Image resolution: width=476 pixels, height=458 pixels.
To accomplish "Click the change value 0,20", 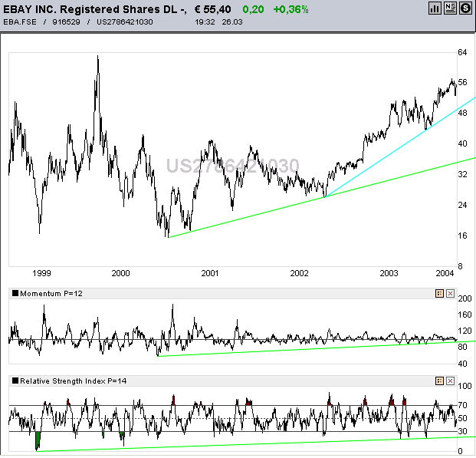I will [253, 10].
